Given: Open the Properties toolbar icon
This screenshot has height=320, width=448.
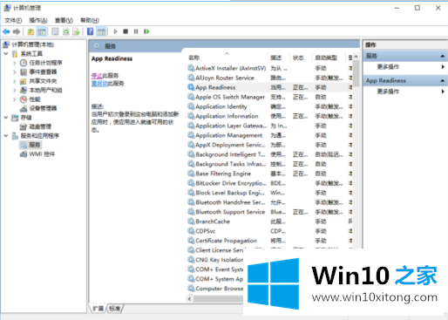Looking at the screenshot, I should 55,31.
